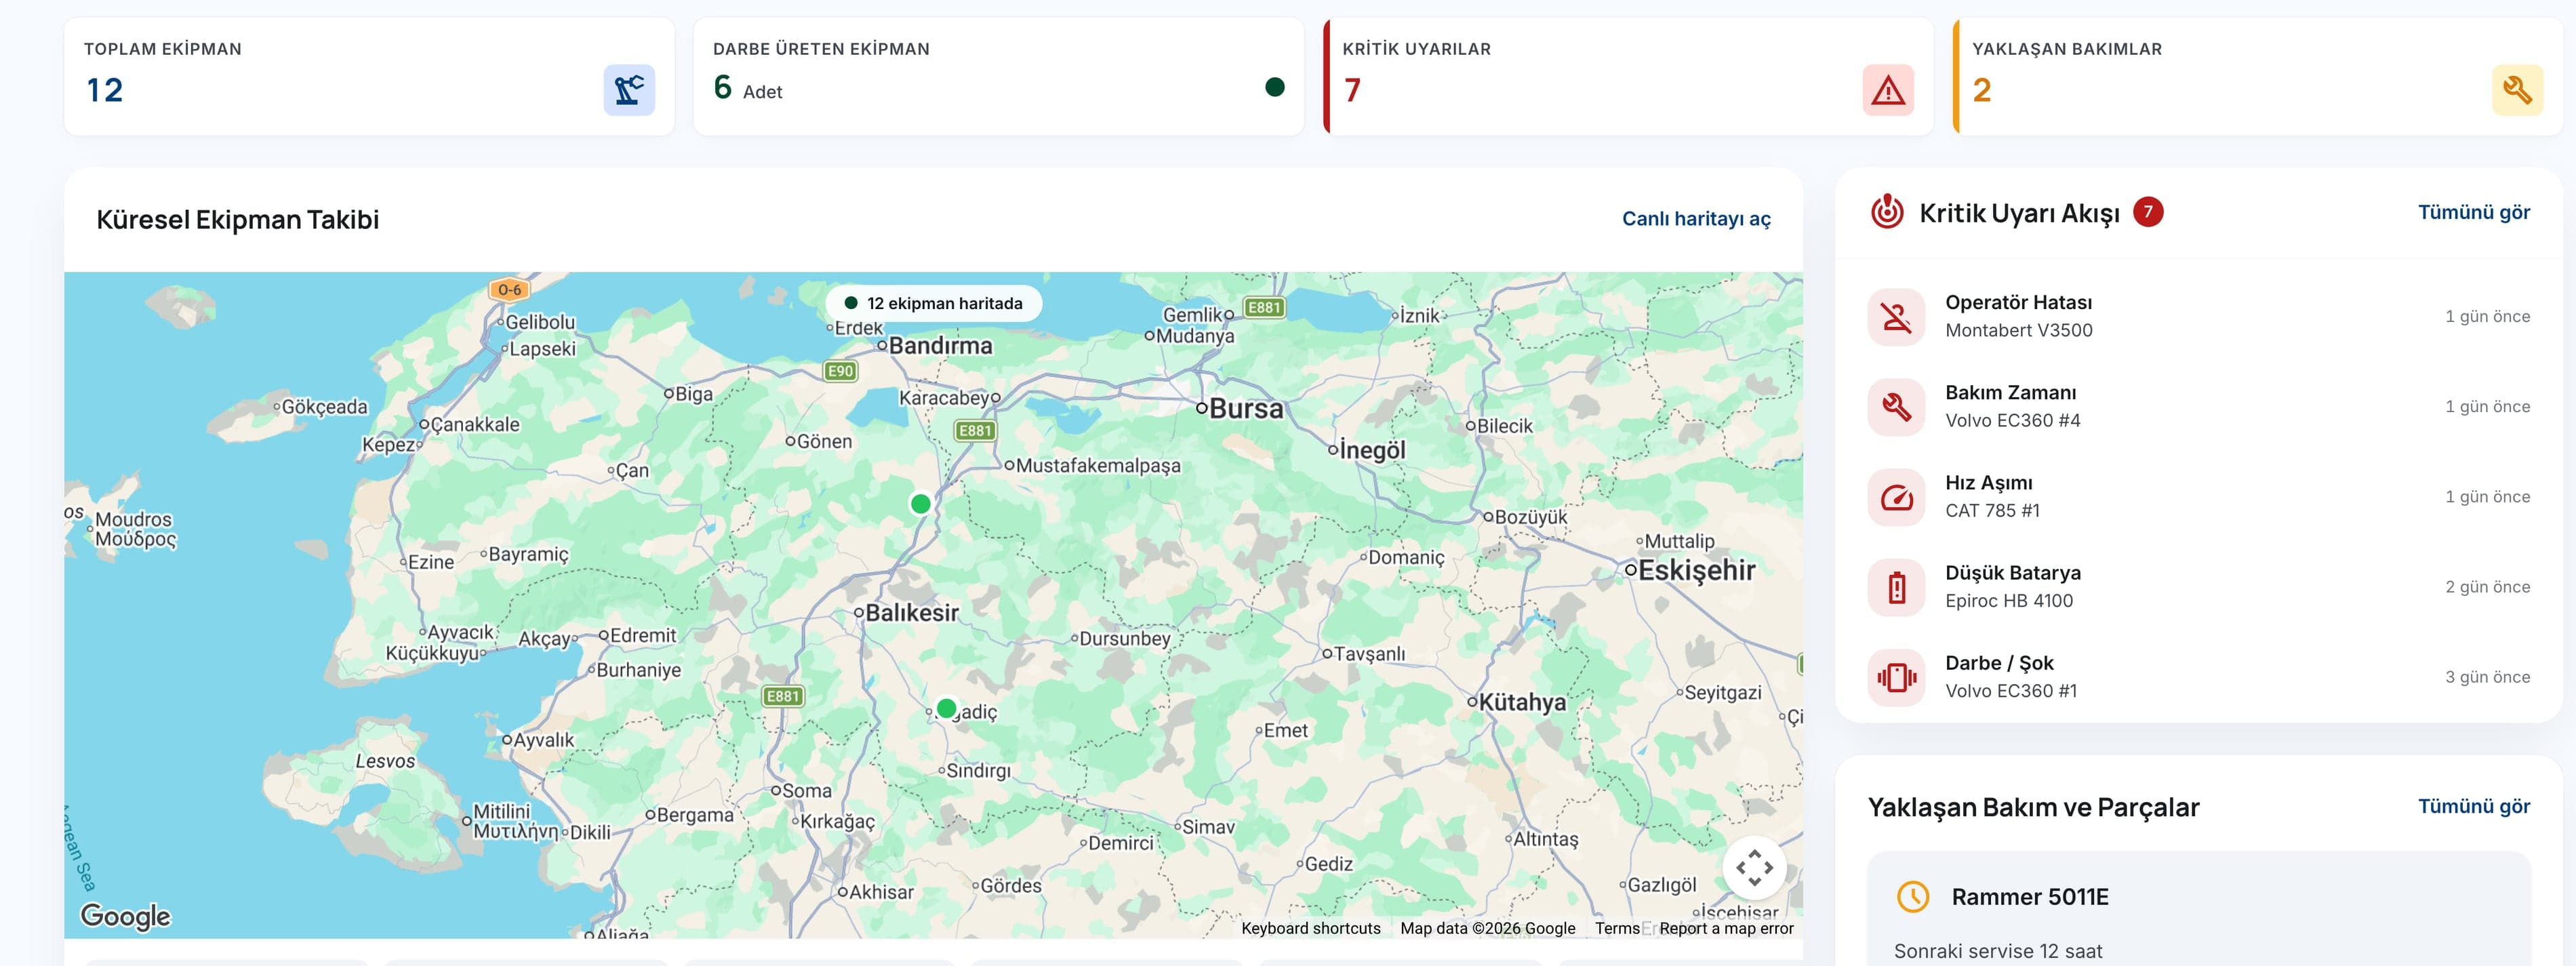Click the Düşük Batarya battery icon
The image size is (2576, 966).
coord(1896,587)
